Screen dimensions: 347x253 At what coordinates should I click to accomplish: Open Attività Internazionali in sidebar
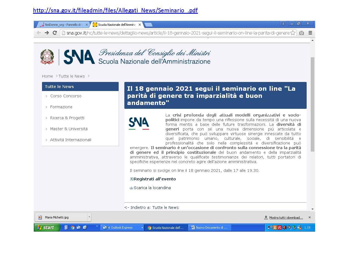(x=71, y=140)
